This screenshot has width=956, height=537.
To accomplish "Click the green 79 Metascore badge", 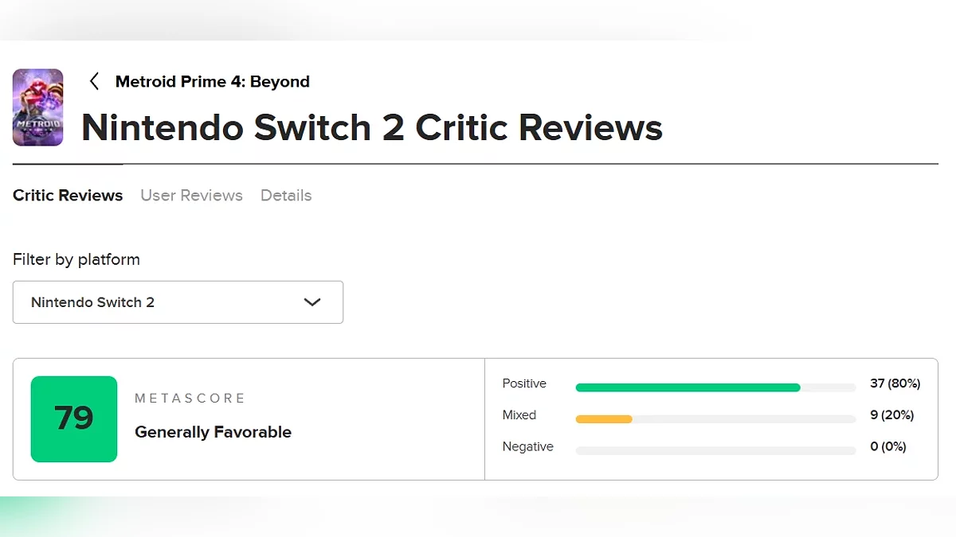I will [x=74, y=418].
